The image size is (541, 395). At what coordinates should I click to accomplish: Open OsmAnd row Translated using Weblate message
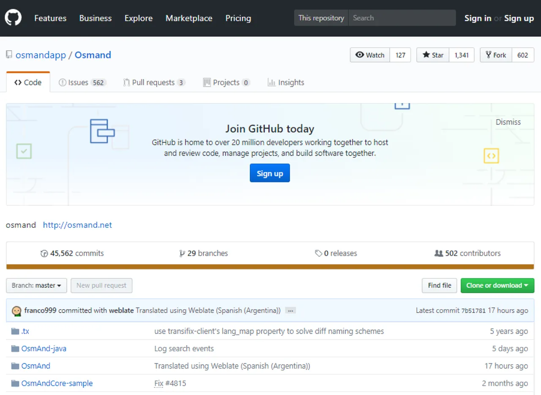tap(232, 366)
